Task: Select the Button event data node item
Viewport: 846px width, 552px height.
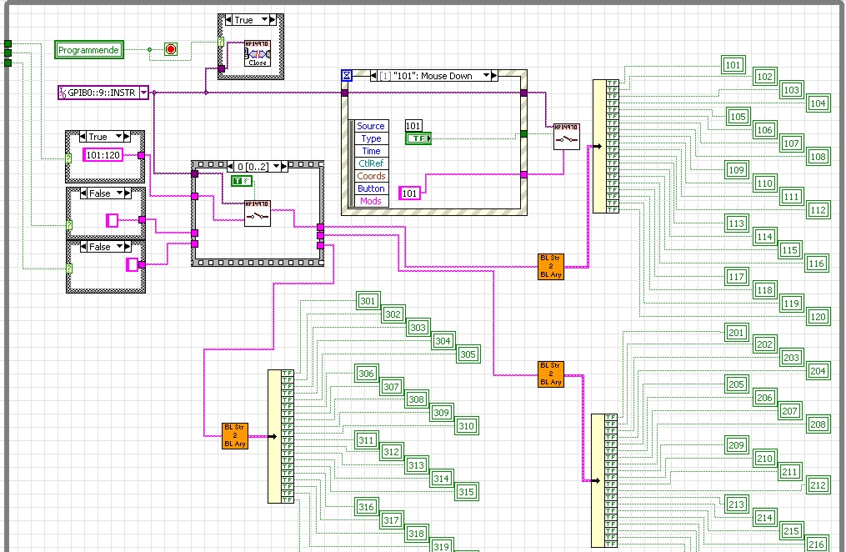Action: click(x=371, y=188)
